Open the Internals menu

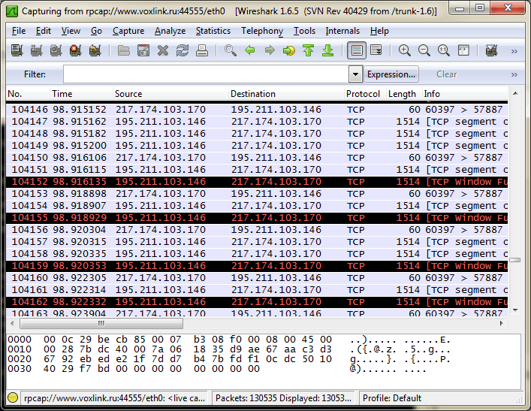point(342,31)
